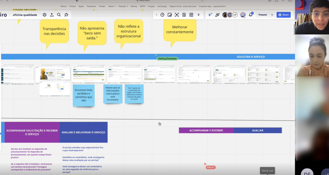Click the export board upload icon
The image size is (329, 175).
(x=52, y=15)
